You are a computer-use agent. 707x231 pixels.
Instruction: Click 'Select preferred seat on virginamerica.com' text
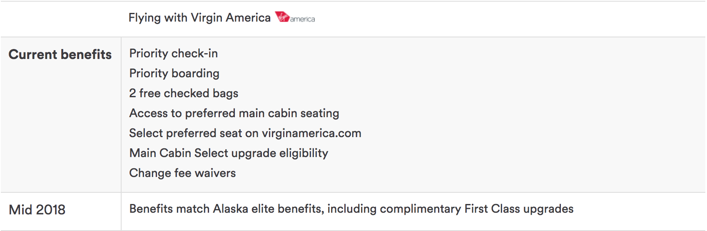pos(245,133)
